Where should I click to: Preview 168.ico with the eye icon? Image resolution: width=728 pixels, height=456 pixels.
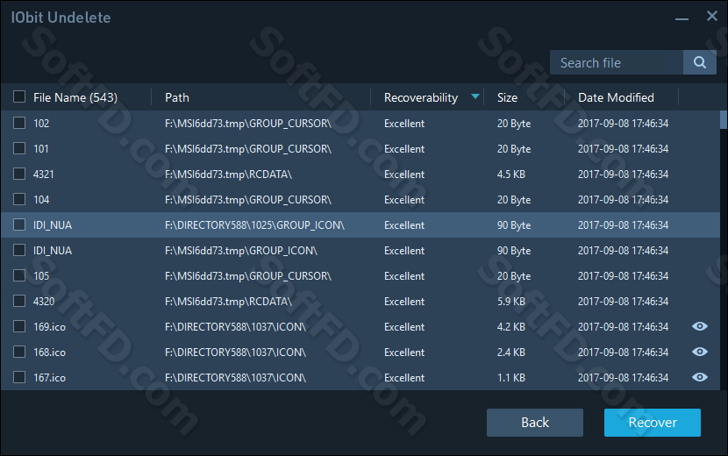point(700,352)
